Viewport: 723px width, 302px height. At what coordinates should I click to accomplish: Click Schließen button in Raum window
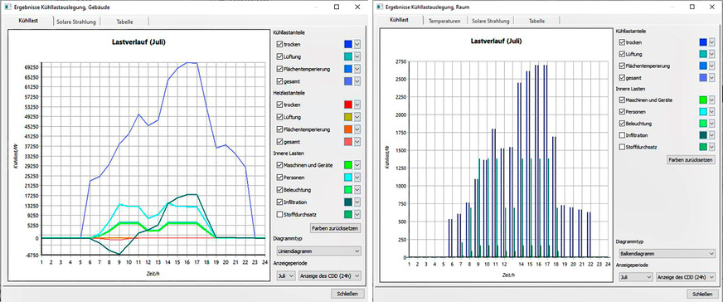tap(702, 295)
